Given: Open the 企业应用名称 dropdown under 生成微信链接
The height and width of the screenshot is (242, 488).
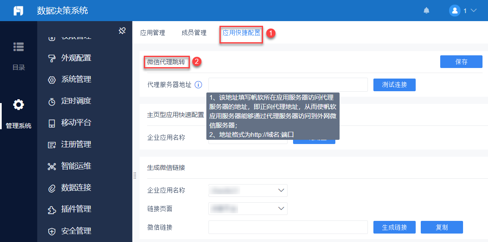Looking at the screenshot, I should pos(248,190).
